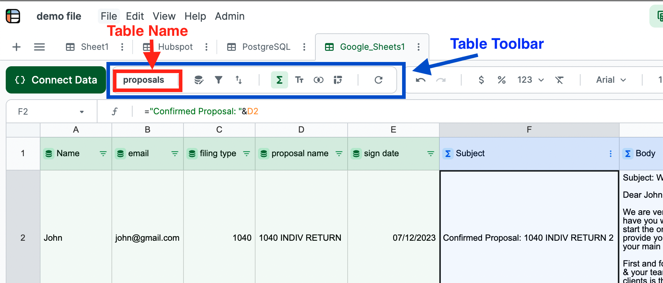Open PostgreSQL tab options menu
Image resolution: width=663 pixels, height=283 pixels.
(x=304, y=47)
